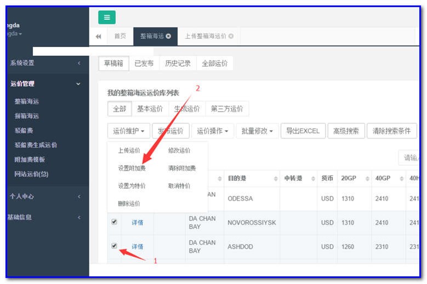Screen dimensions: 427x284
Task: Close the 上传整箱海运价 tab
Action: point(231,36)
